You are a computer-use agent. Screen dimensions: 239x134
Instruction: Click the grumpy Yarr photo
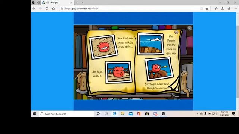[x=103, y=47]
